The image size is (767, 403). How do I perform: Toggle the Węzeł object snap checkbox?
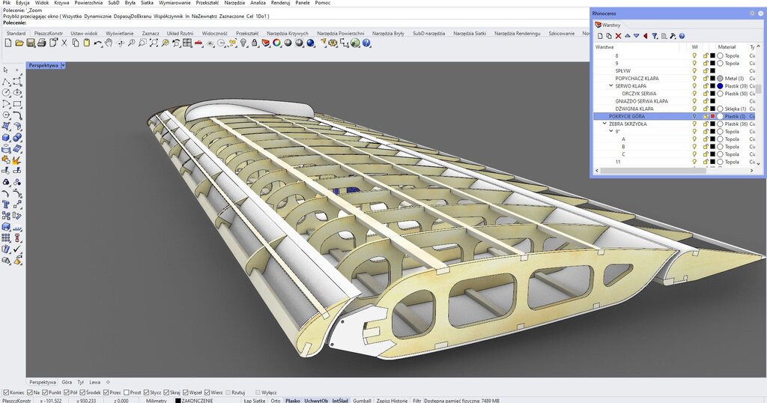187,393
